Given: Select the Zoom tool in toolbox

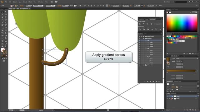Looking at the screenshot, I should 6,46.
